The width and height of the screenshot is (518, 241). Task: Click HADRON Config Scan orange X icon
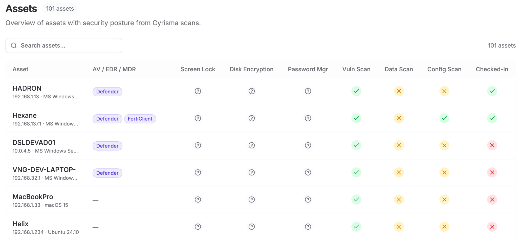pyautogui.click(x=444, y=91)
